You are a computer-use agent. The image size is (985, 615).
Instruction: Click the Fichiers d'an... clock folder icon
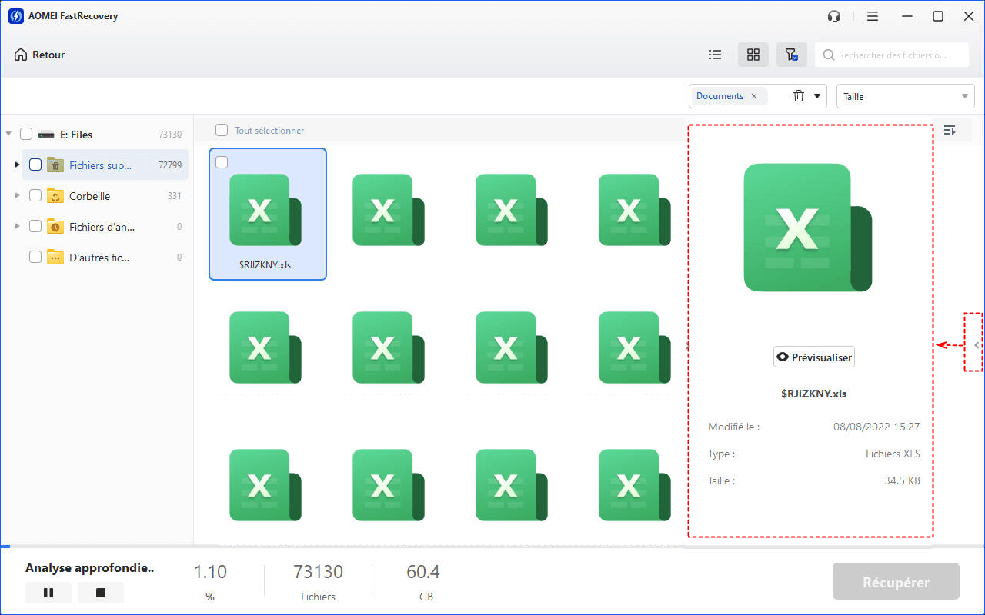click(x=55, y=226)
